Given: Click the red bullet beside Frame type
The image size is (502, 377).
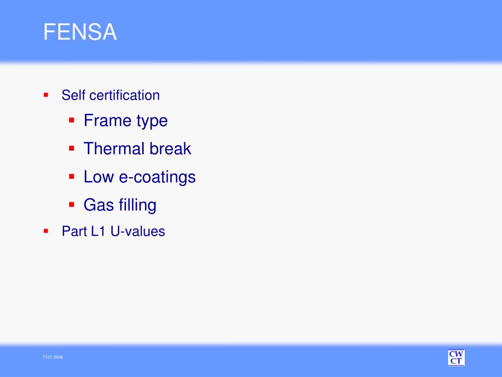Looking at the screenshot, I should (72, 120).
